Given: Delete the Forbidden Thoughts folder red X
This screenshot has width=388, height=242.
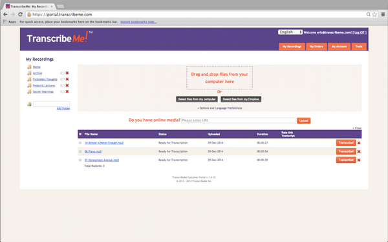Looking at the screenshot, I should (67, 79).
